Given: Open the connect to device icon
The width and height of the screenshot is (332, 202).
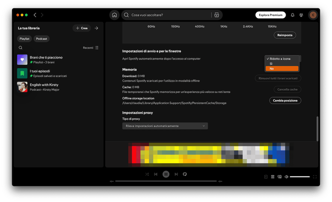Looking at the screenshot, I should tap(280, 177).
